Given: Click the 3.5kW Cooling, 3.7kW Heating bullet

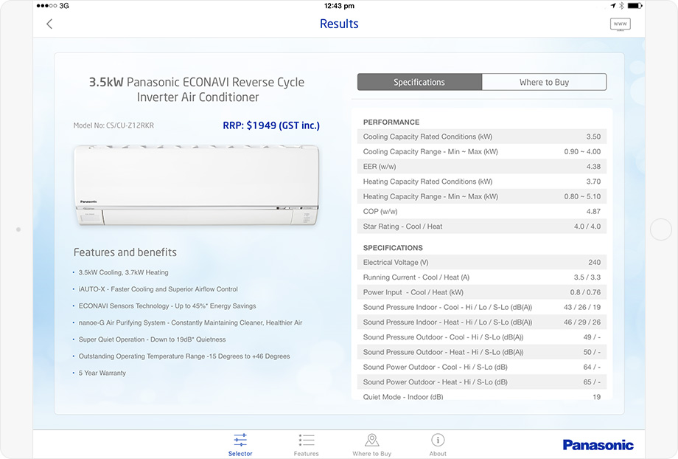Looking at the screenshot, I should coord(123,272).
